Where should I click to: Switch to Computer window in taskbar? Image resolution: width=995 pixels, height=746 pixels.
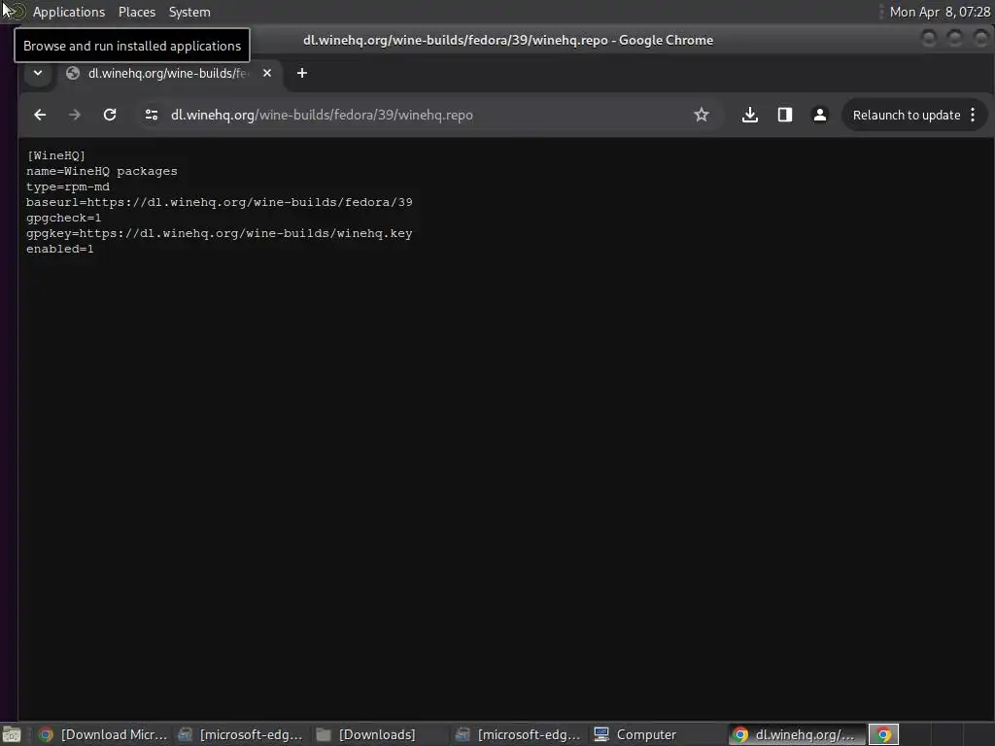point(658,734)
